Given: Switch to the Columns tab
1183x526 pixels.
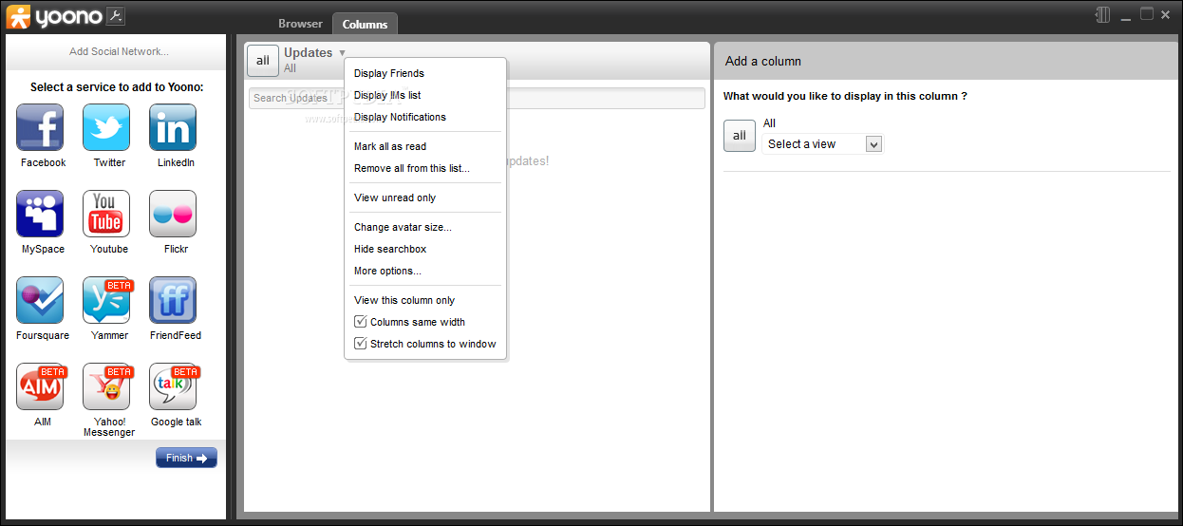Looking at the screenshot, I should point(366,24).
